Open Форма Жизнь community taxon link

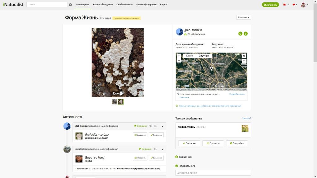[186, 127]
